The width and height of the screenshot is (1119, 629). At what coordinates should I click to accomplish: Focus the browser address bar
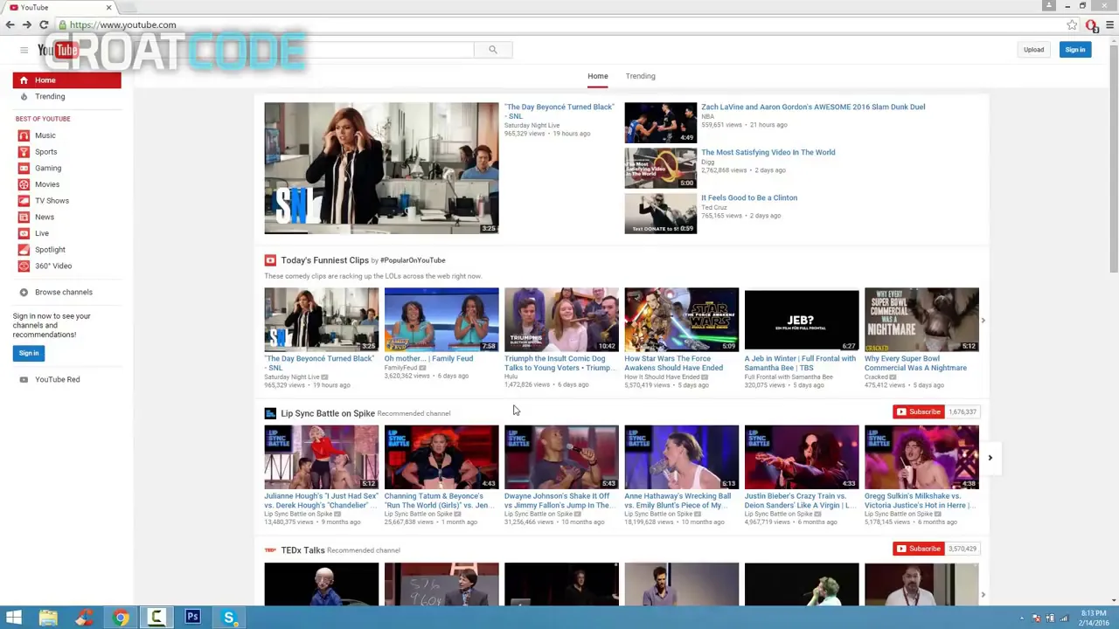point(559,25)
